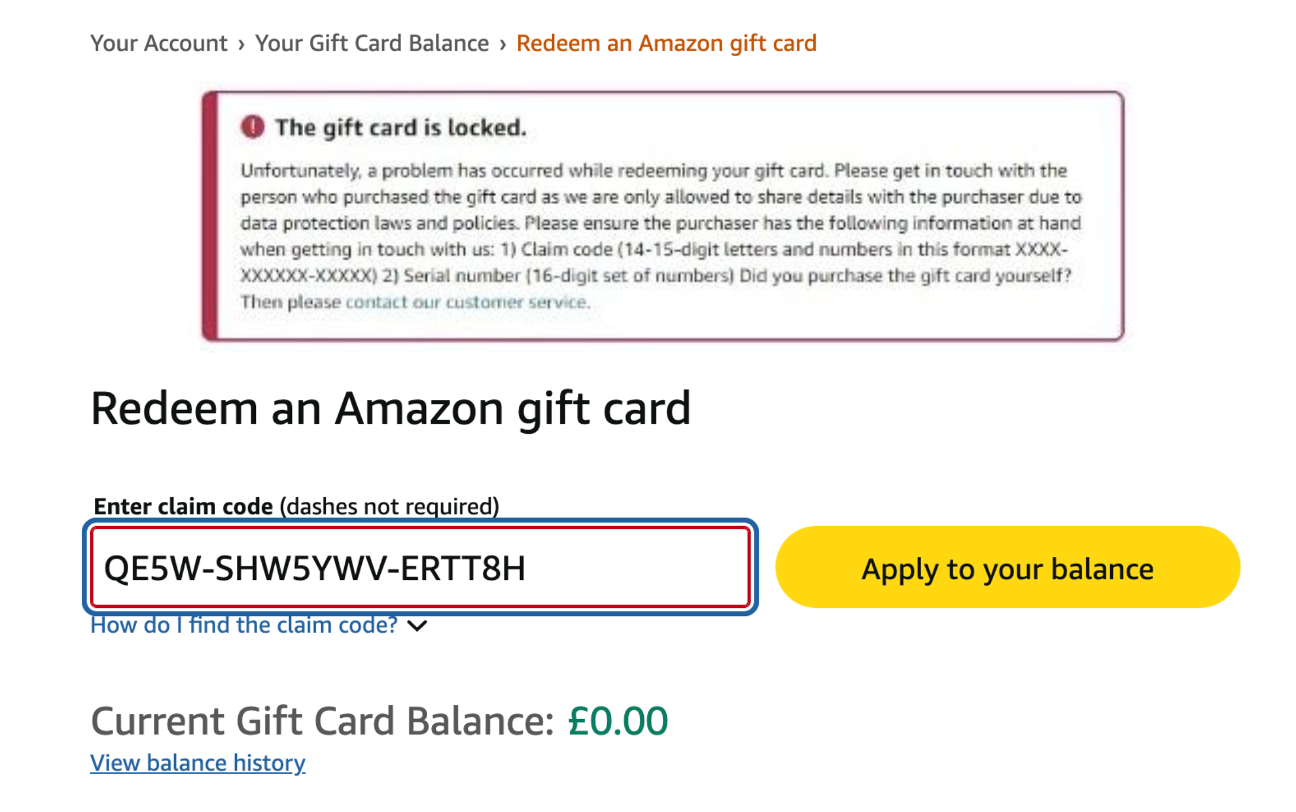The image size is (1296, 812).
Task: Select the gift card is locked heading
Action: click(401, 127)
